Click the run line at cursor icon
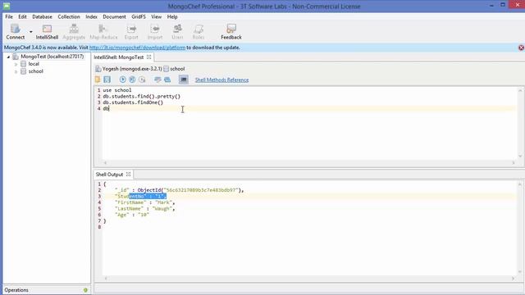The height and width of the screenshot is (295, 525). tap(142, 79)
